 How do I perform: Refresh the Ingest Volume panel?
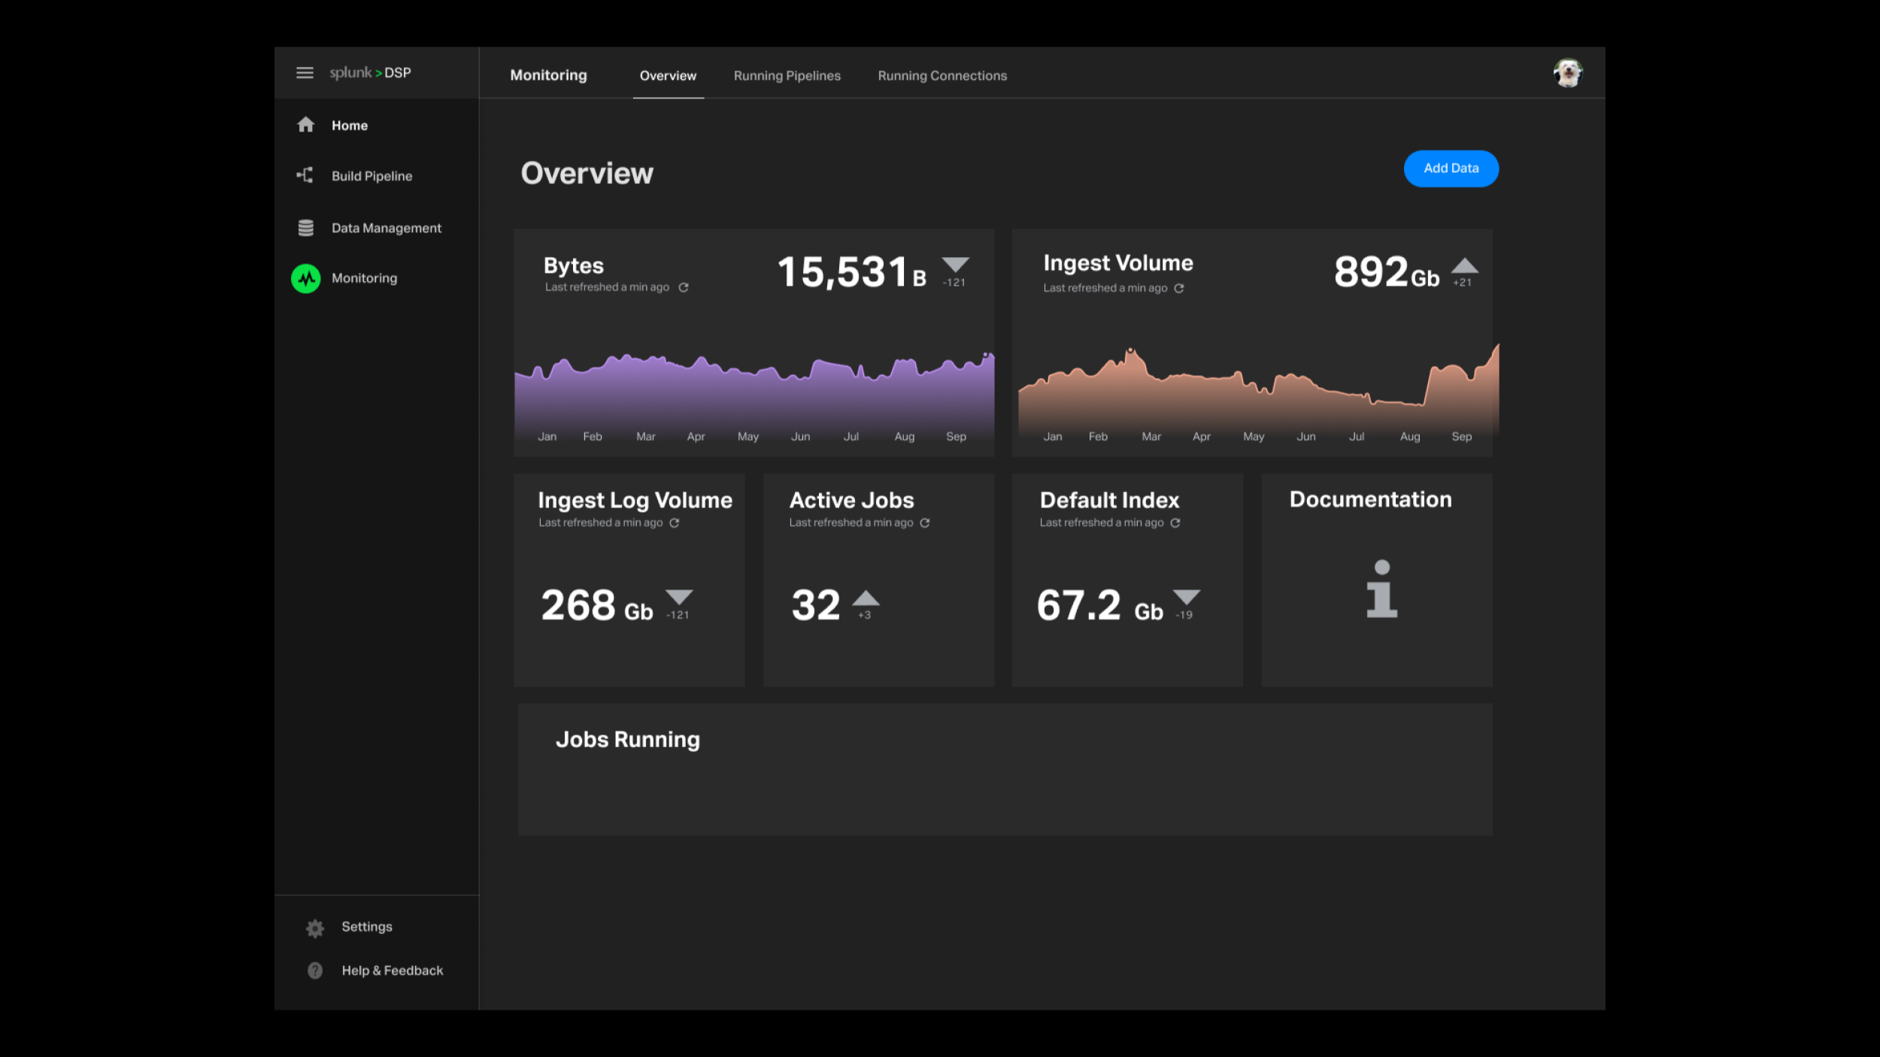[1179, 289]
